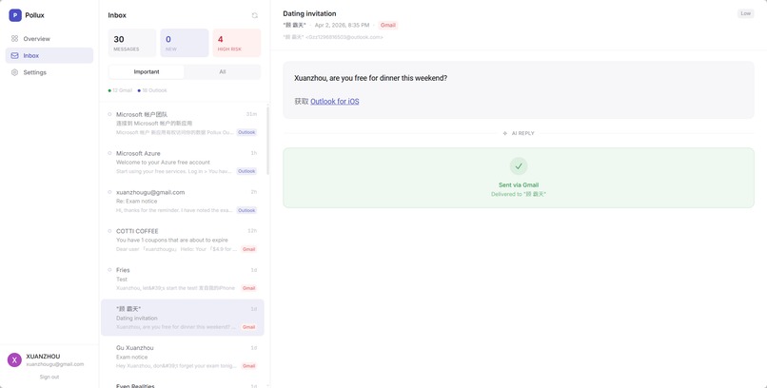The image size is (767, 388).
Task: Click Gmail tag on COTTI COFFEE email
Action: pos(249,249)
